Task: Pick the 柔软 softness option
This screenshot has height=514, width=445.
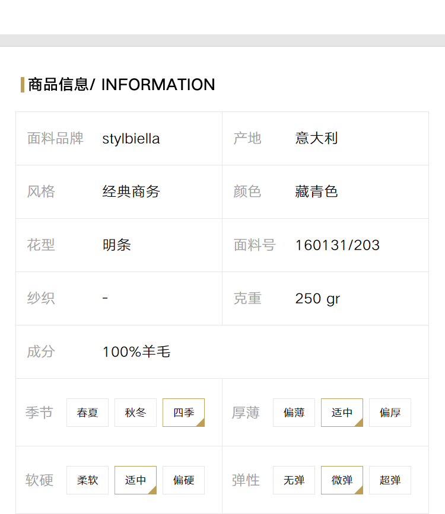Action: [x=87, y=480]
